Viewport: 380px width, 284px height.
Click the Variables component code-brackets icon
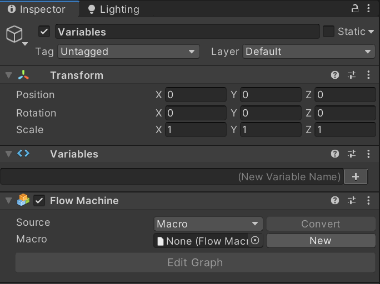point(23,153)
